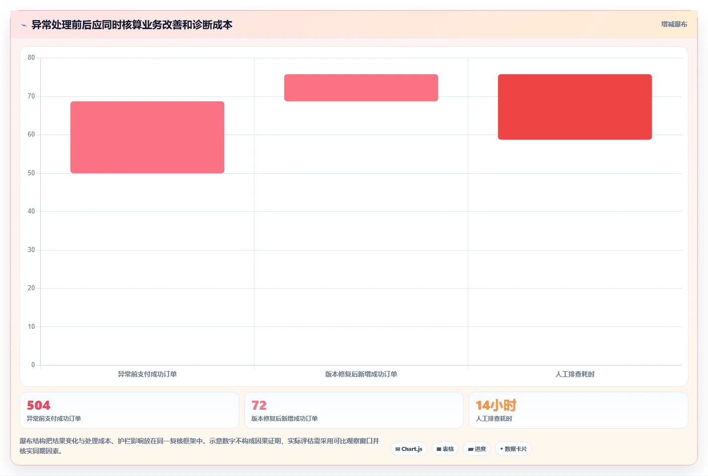Click the footnote text starting with 瀑布结构把结果变化
Screen dimensions: 708x476
200,446
